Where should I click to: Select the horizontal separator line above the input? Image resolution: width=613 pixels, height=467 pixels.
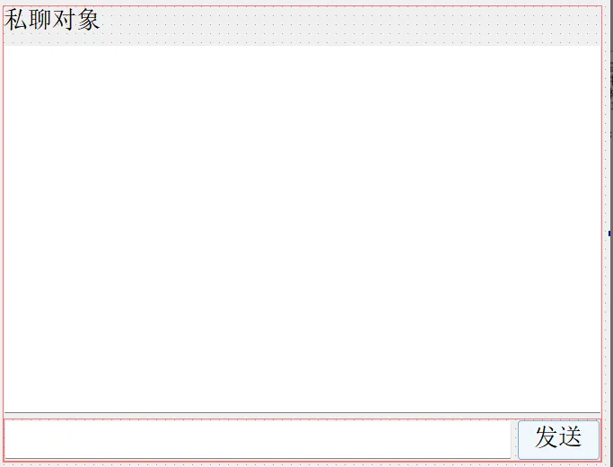click(x=302, y=412)
